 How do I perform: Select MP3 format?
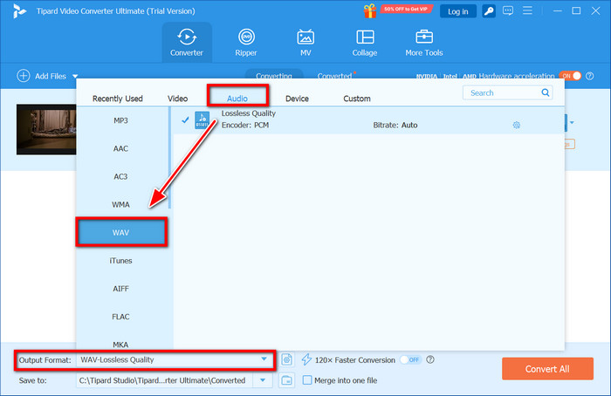pyautogui.click(x=120, y=120)
